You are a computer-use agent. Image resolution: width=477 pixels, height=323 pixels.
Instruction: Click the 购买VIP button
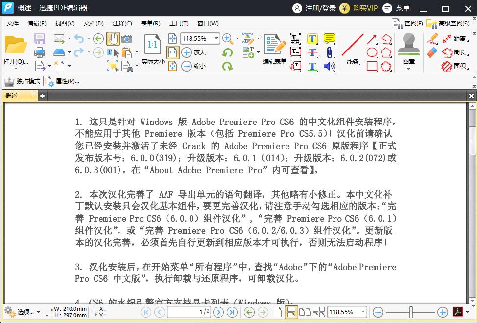coord(359,8)
